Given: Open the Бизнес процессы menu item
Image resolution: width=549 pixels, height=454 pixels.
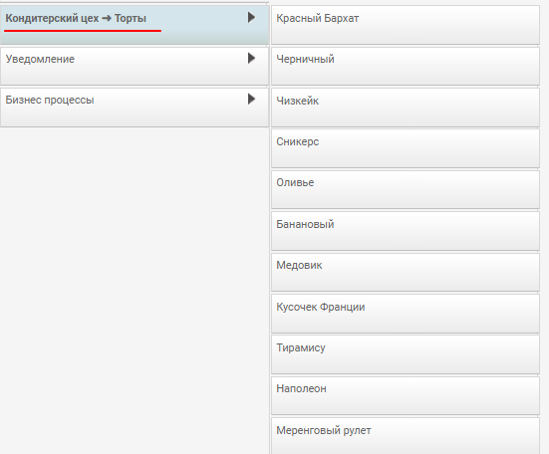Looking at the screenshot, I should (135, 108).
